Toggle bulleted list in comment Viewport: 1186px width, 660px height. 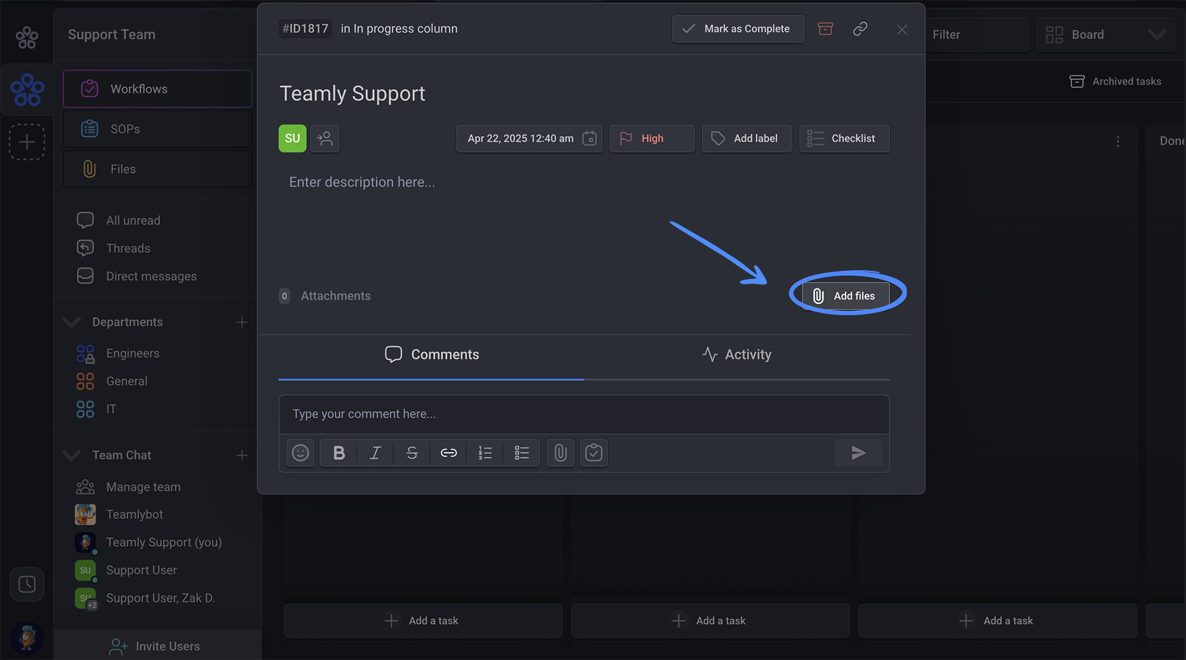click(522, 453)
